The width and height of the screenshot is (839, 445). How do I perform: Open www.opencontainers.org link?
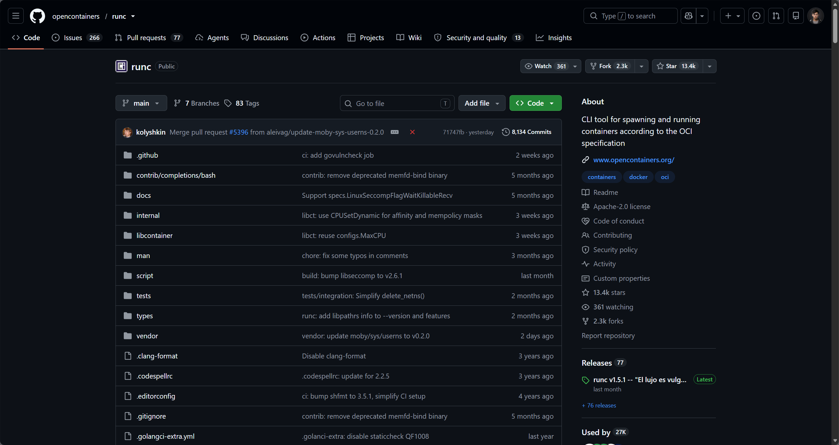point(634,160)
